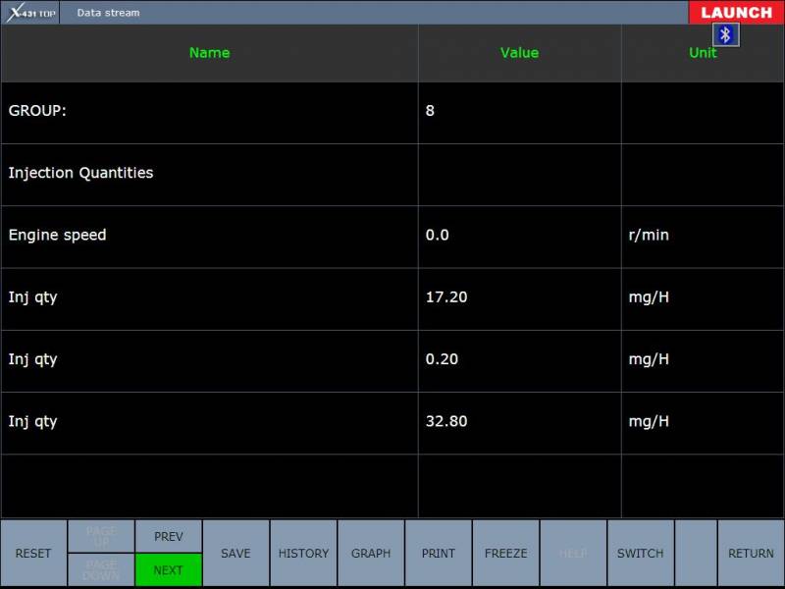Viewport: 785px width, 589px height.
Task: Click the PAGE DOWN button
Action: (101, 570)
